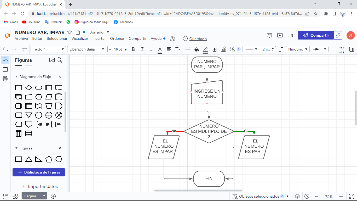The height and width of the screenshot is (201, 357).
Task: Open the font family dropdown
Action: click(x=87, y=49)
